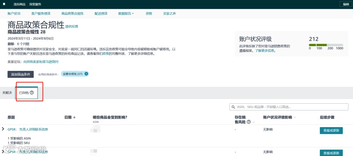Sort by 账户状况评级影响 arrow
This screenshot has height=156, width=353.
[x=295, y=117]
